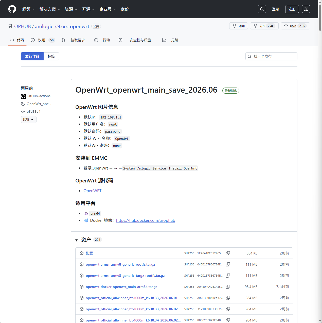Open the hub.docker.com/u/ophub link

[x=146, y=220]
